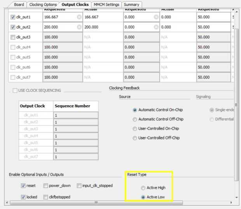Clear the clk_out1 requested phase value
This screenshot has height=209, width=241.
(x=156, y=17)
